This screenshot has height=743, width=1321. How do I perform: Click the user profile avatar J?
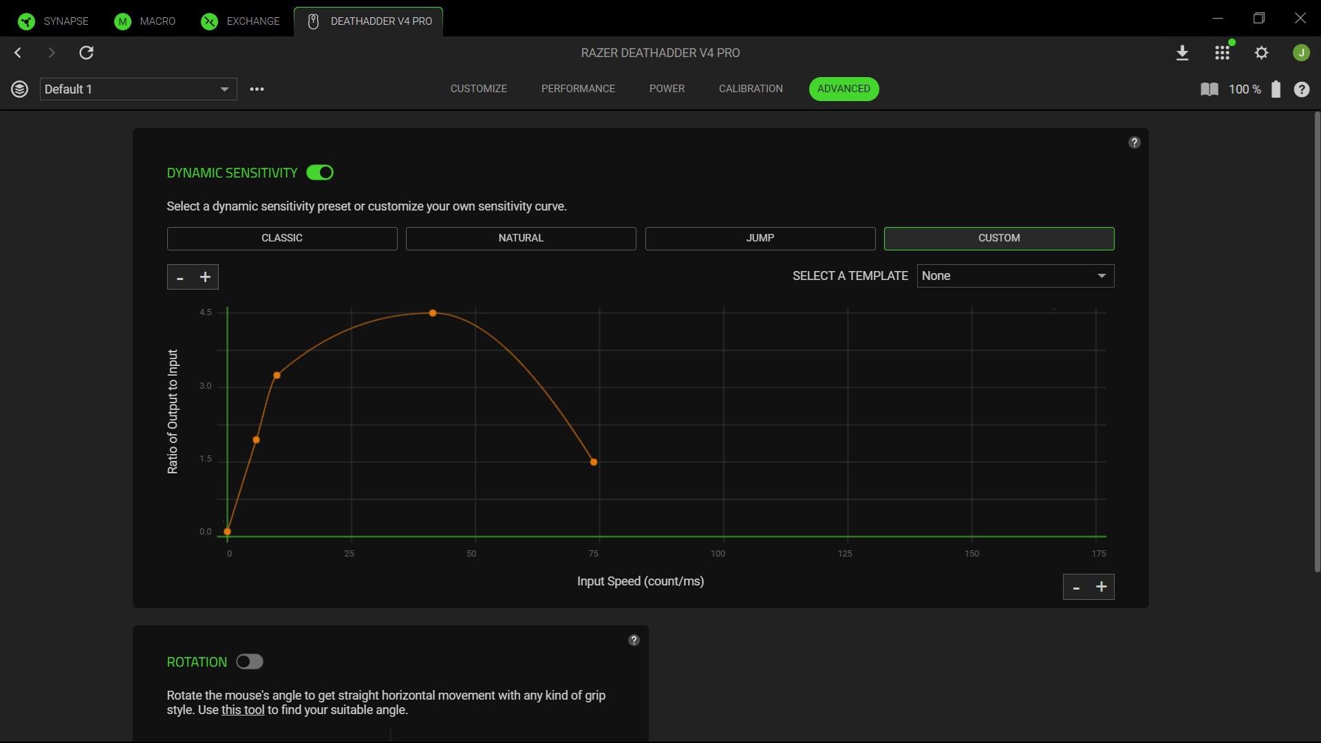(x=1301, y=53)
